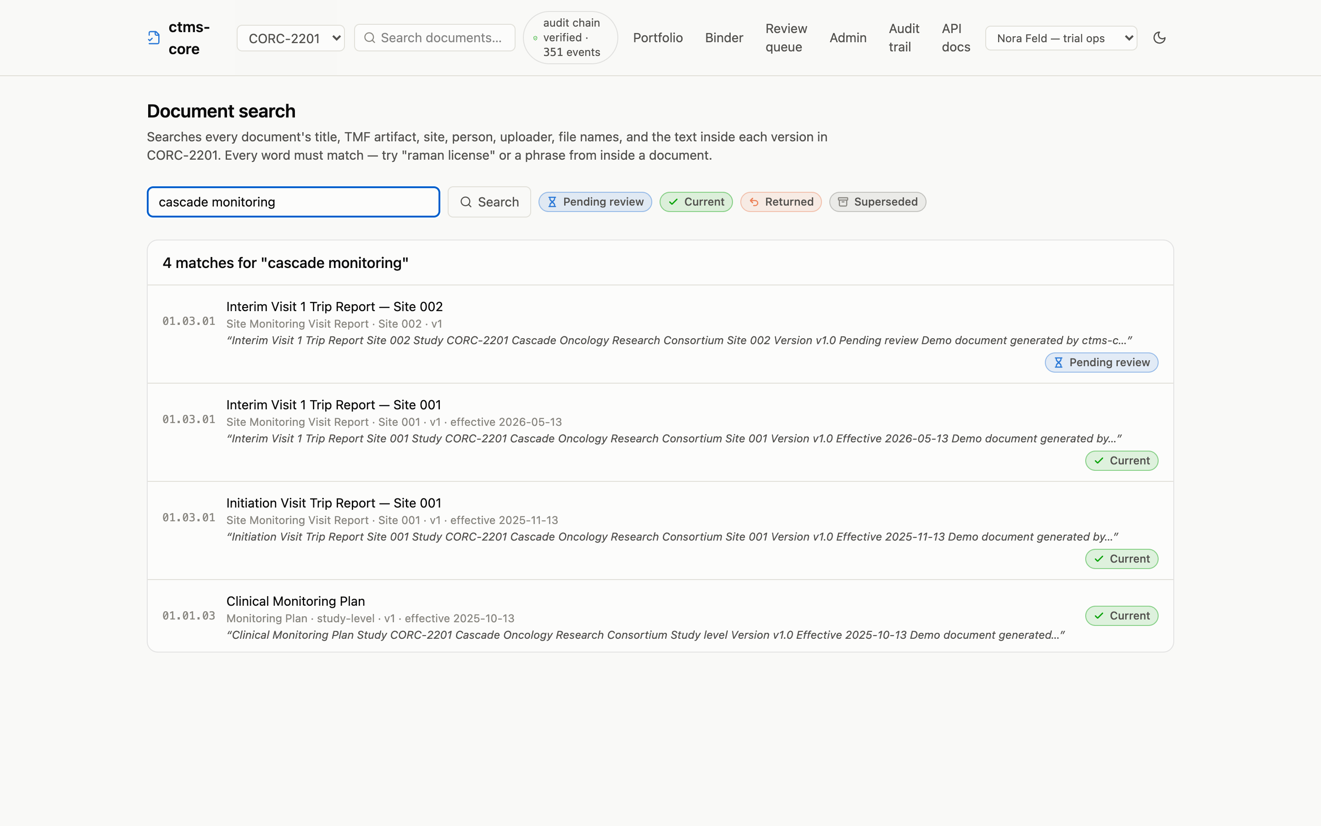
Task: Toggle the Returned filter chip
Action: [781, 202]
